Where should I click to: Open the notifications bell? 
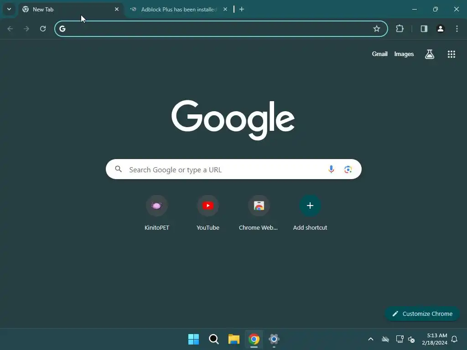(x=454, y=339)
